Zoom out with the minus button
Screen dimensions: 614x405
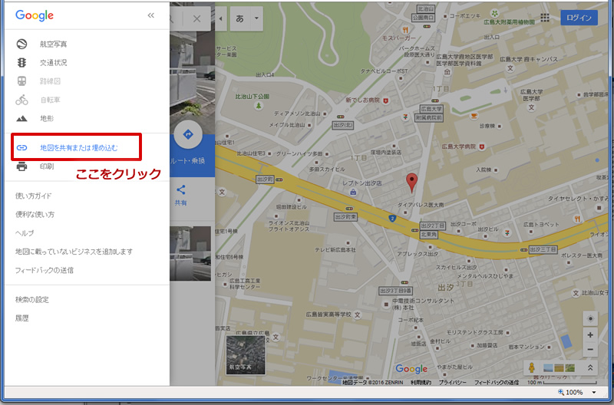click(589, 350)
